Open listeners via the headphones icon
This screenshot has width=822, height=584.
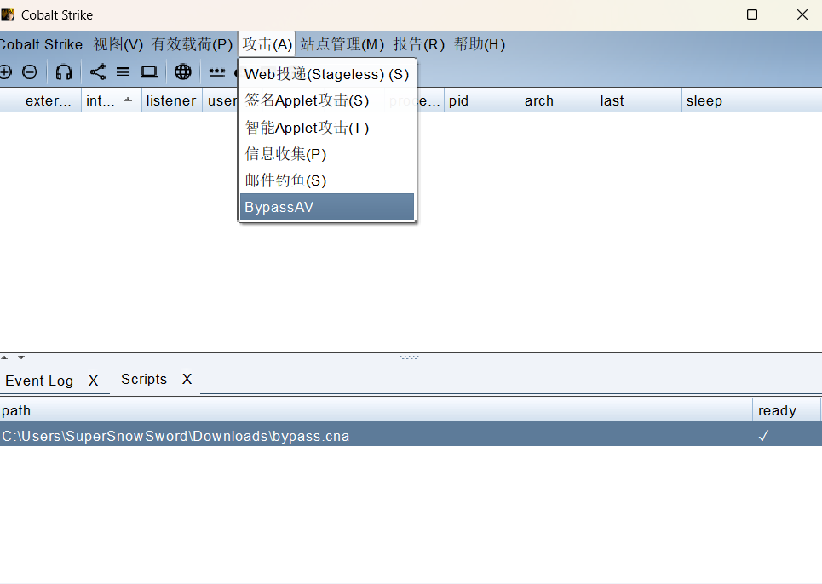pos(63,72)
